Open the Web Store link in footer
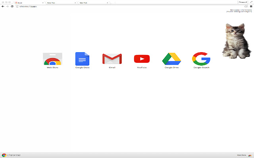The image size is (254, 158). (242, 155)
